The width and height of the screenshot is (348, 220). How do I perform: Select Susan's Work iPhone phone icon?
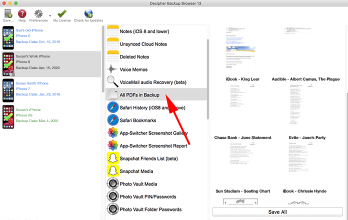pos(8,64)
